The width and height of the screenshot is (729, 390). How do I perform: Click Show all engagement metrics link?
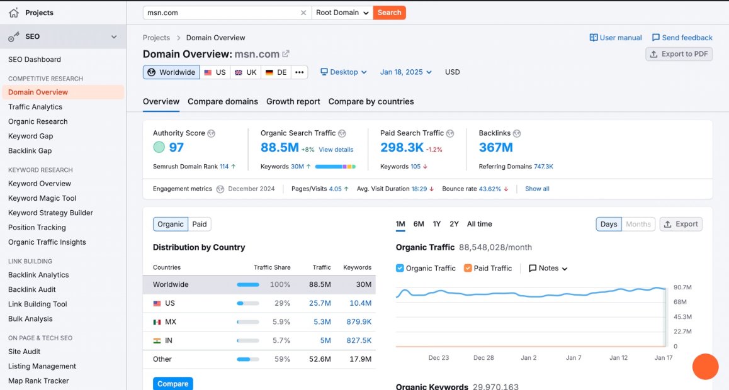click(537, 189)
